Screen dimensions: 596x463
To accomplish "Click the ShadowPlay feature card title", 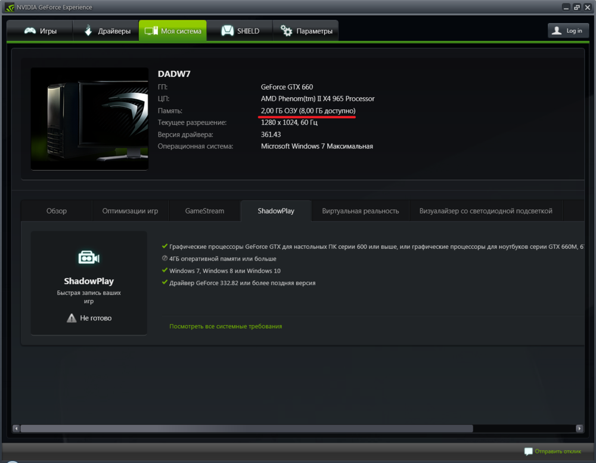I will pyautogui.click(x=89, y=281).
